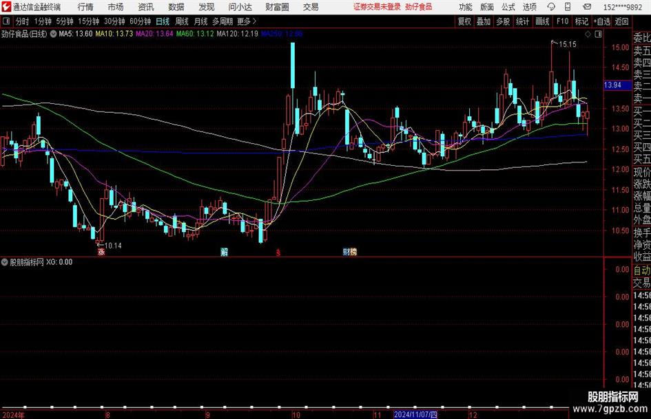Image resolution: width=651 pixels, height=419 pixels.
Task: Click the MA5: 13.60 indicator label
Action: (76, 34)
